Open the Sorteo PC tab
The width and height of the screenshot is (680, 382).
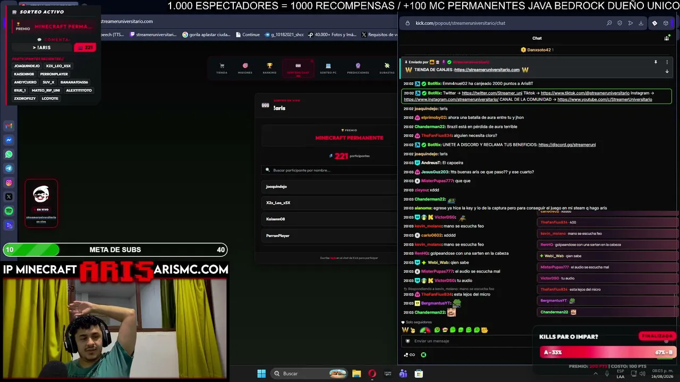(x=328, y=68)
